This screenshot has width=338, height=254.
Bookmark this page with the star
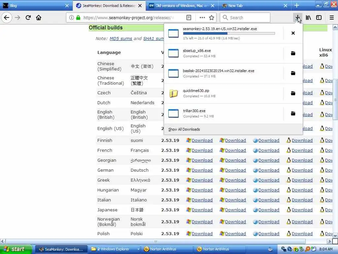point(212,18)
